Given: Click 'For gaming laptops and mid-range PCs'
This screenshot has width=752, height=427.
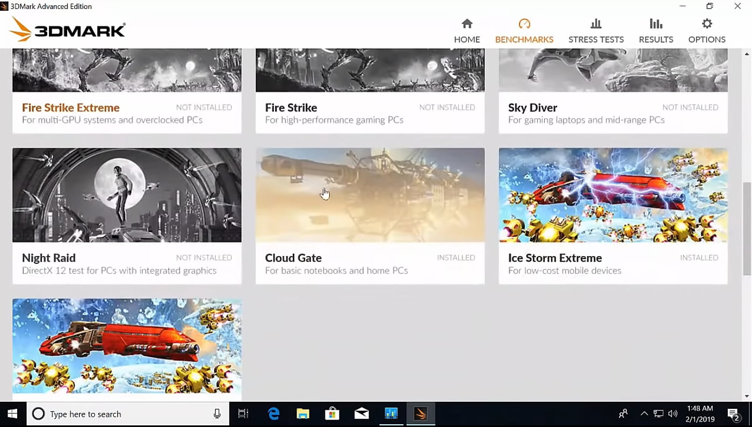Looking at the screenshot, I should [587, 120].
